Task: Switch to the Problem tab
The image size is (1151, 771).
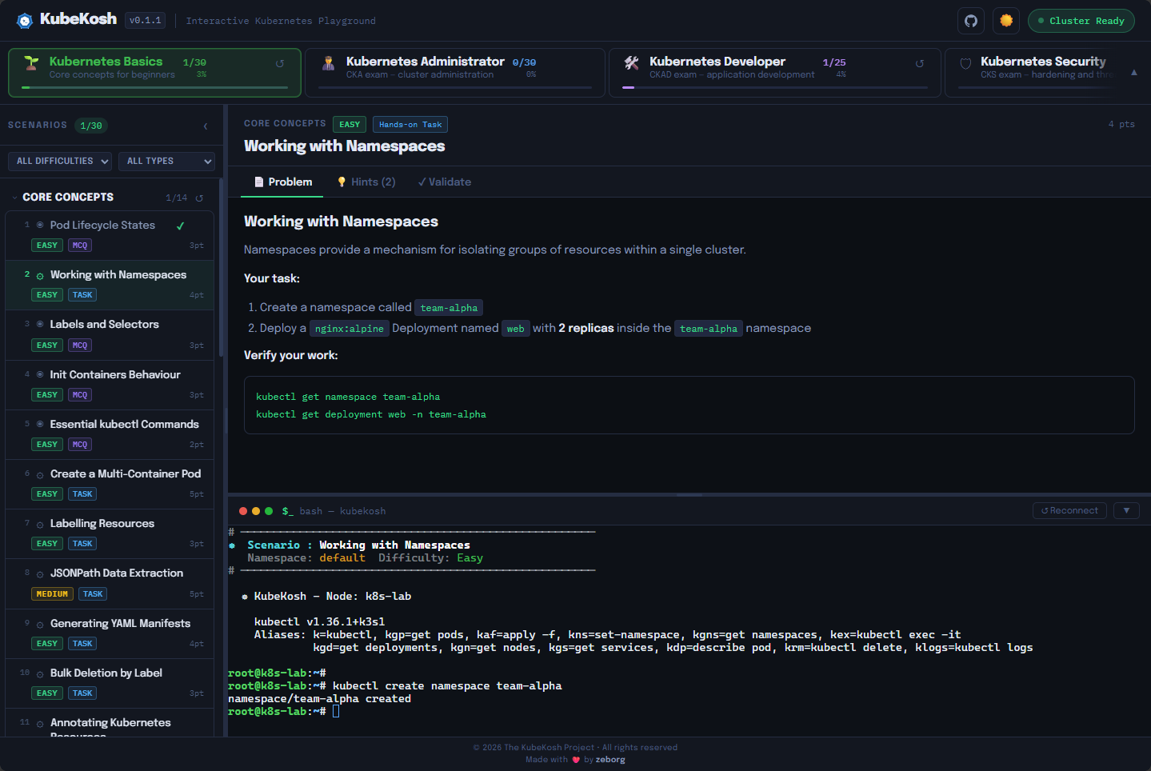Action: (282, 182)
